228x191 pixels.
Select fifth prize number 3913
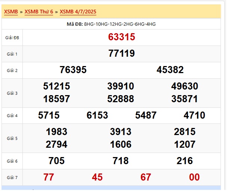(x=121, y=132)
